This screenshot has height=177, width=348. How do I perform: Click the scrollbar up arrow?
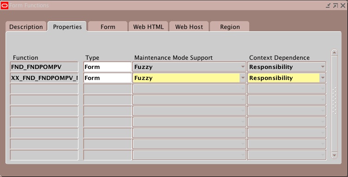(x=334, y=52)
